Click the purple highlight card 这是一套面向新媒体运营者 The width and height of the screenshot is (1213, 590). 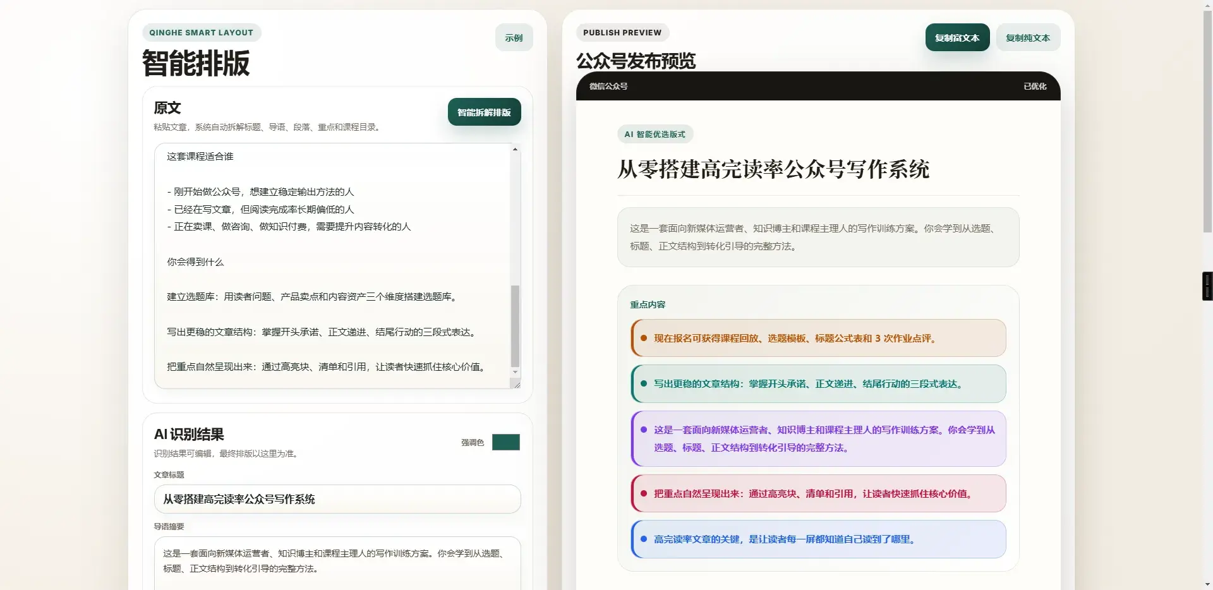(818, 439)
